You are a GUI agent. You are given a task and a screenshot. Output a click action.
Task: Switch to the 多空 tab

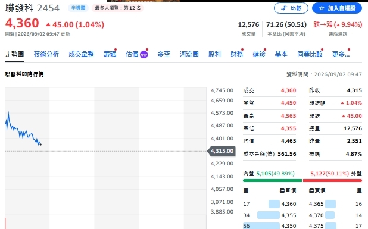tap(164, 54)
